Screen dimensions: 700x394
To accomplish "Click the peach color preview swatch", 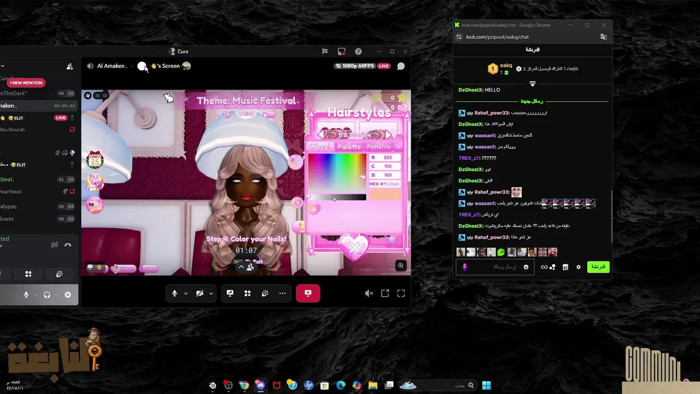I will click(x=384, y=195).
